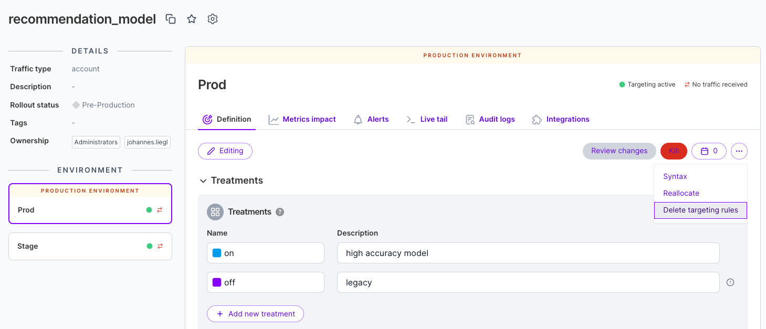
Task: Click Review changes button
Action: (x=620, y=151)
